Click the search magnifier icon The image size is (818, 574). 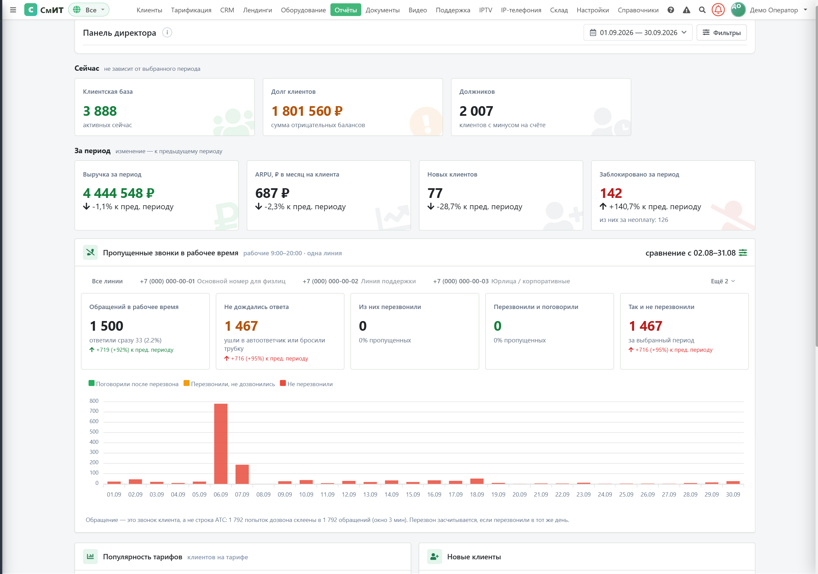click(702, 10)
